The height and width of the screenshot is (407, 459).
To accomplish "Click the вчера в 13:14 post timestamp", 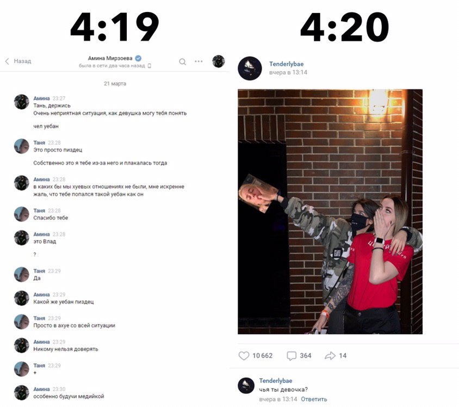I will [x=288, y=72].
